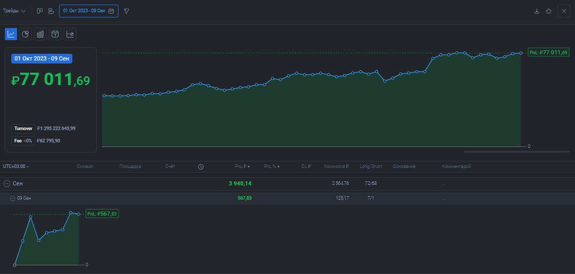Viewport: 575px width, 274px height.
Task: Sort by PnL ₽ column
Action: (243, 166)
